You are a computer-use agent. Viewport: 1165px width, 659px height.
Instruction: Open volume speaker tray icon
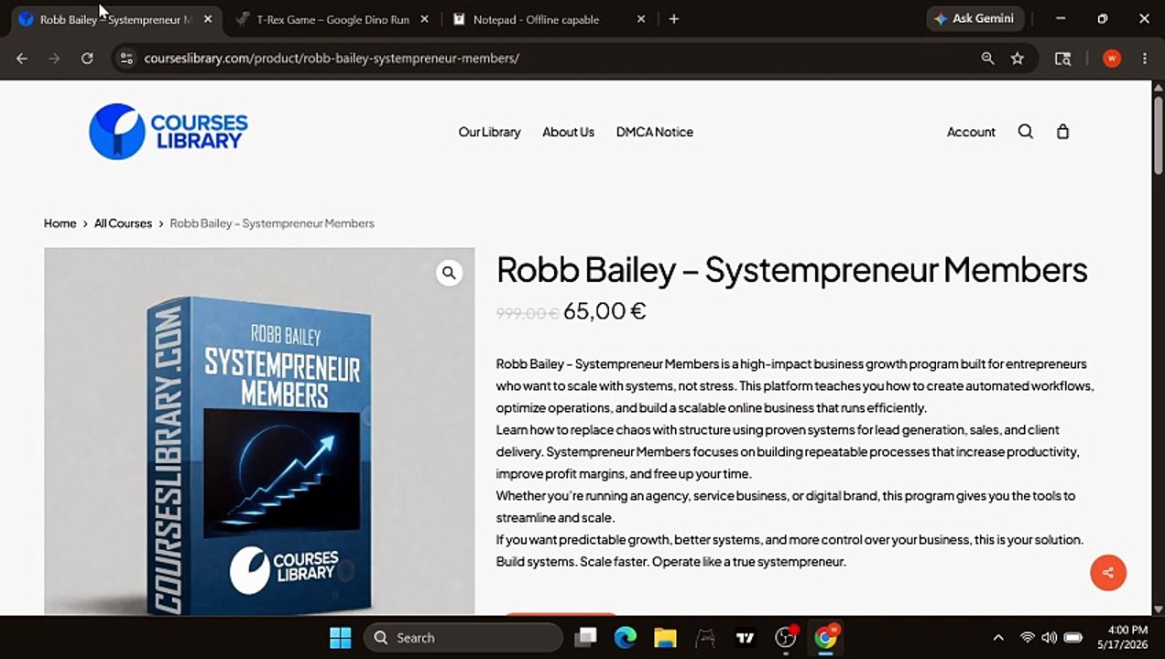(1050, 638)
